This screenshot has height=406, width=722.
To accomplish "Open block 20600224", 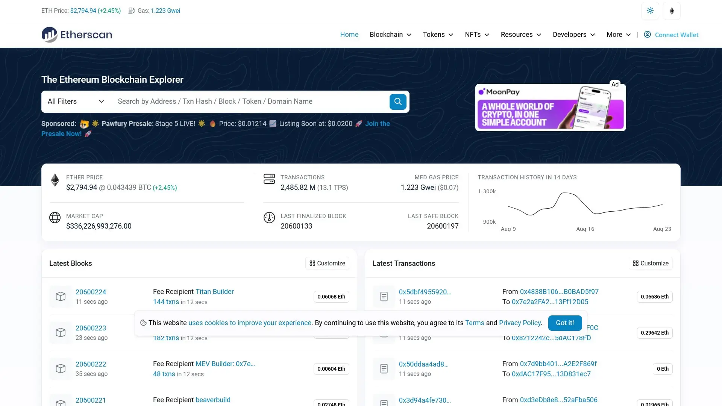I will point(91,292).
